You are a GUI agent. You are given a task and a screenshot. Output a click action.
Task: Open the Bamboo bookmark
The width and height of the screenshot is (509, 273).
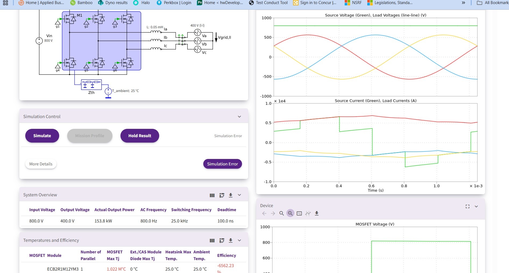[81, 3]
